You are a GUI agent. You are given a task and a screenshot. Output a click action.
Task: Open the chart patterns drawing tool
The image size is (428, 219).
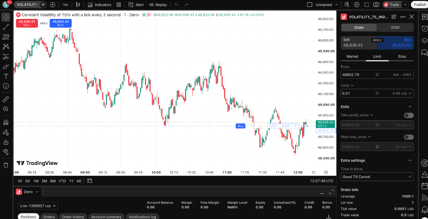point(6,47)
